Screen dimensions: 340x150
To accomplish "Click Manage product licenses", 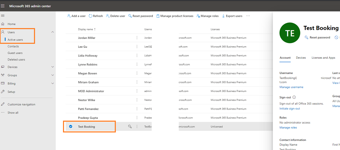I will point(175,16).
